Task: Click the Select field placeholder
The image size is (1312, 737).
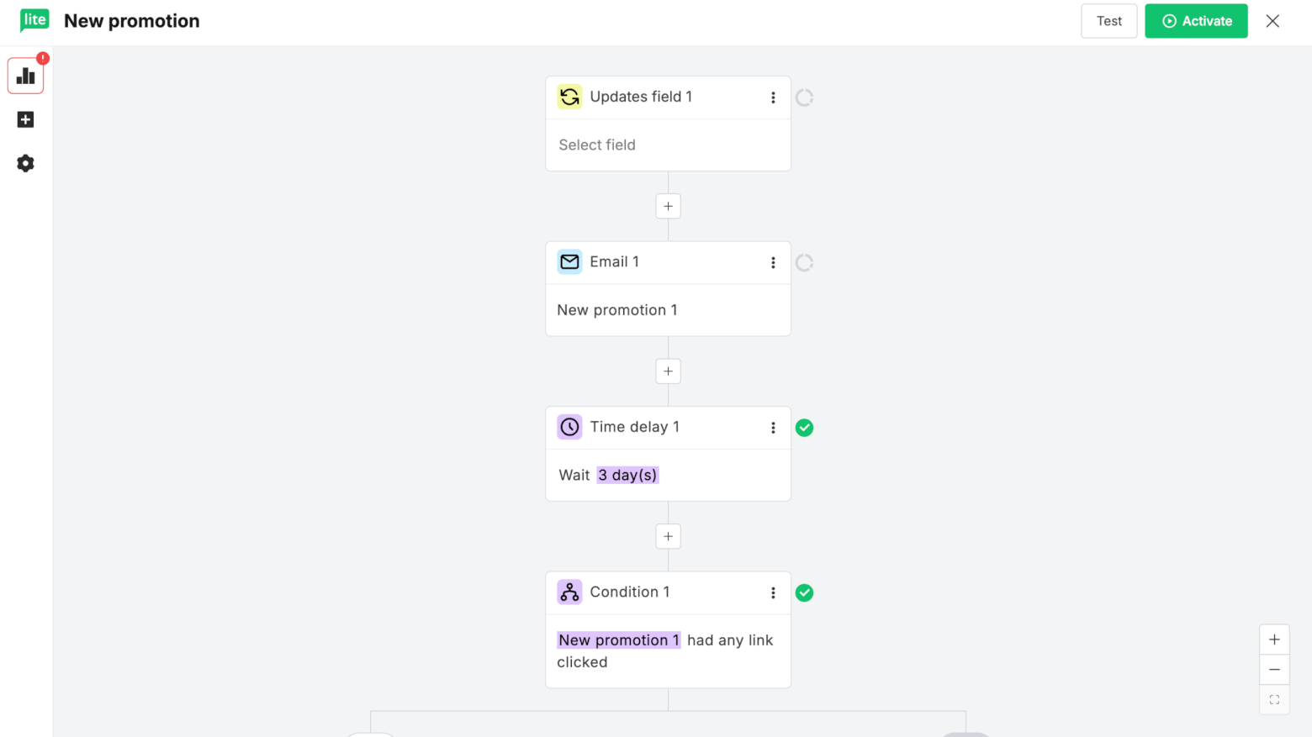Action: click(597, 145)
